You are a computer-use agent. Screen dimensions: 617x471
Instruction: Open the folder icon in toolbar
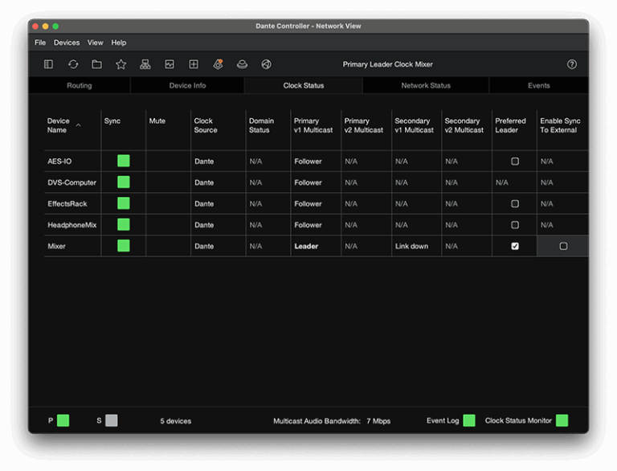[96, 64]
